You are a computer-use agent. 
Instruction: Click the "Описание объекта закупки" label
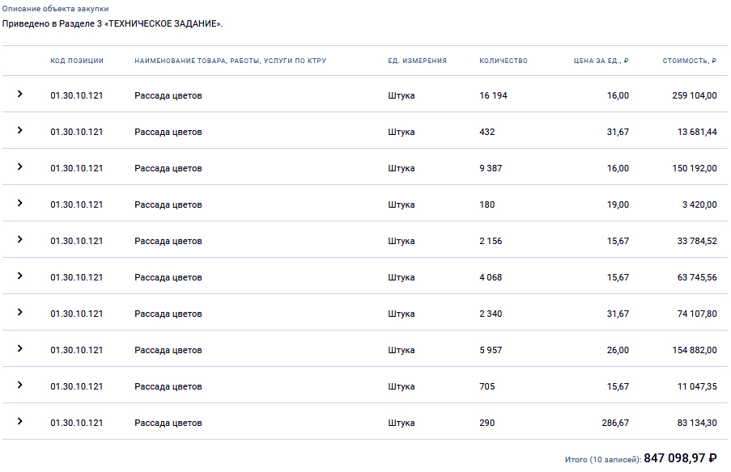(x=55, y=8)
